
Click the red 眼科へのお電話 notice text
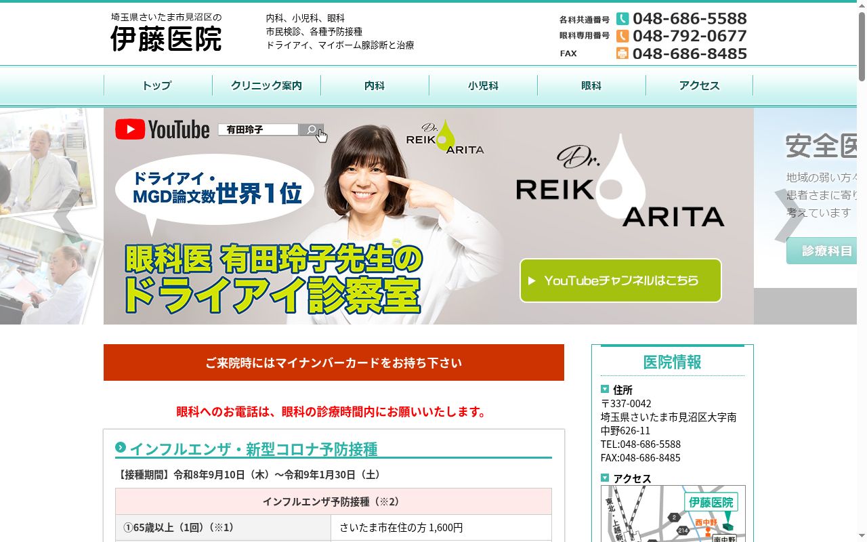(x=331, y=411)
